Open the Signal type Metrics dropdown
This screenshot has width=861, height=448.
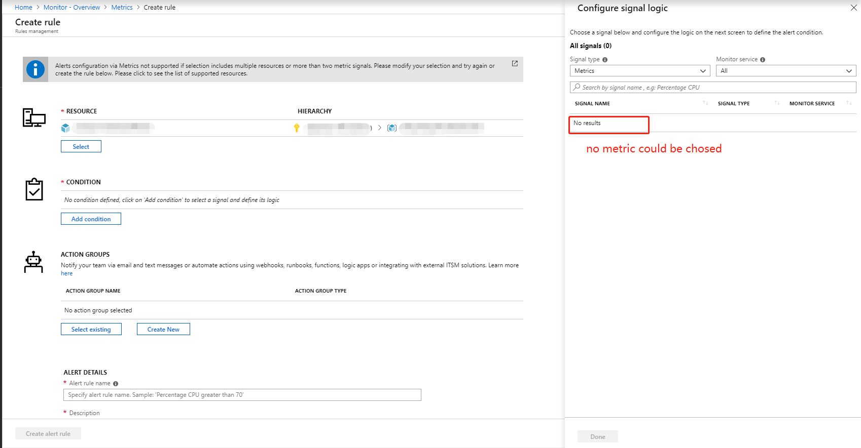(x=640, y=71)
